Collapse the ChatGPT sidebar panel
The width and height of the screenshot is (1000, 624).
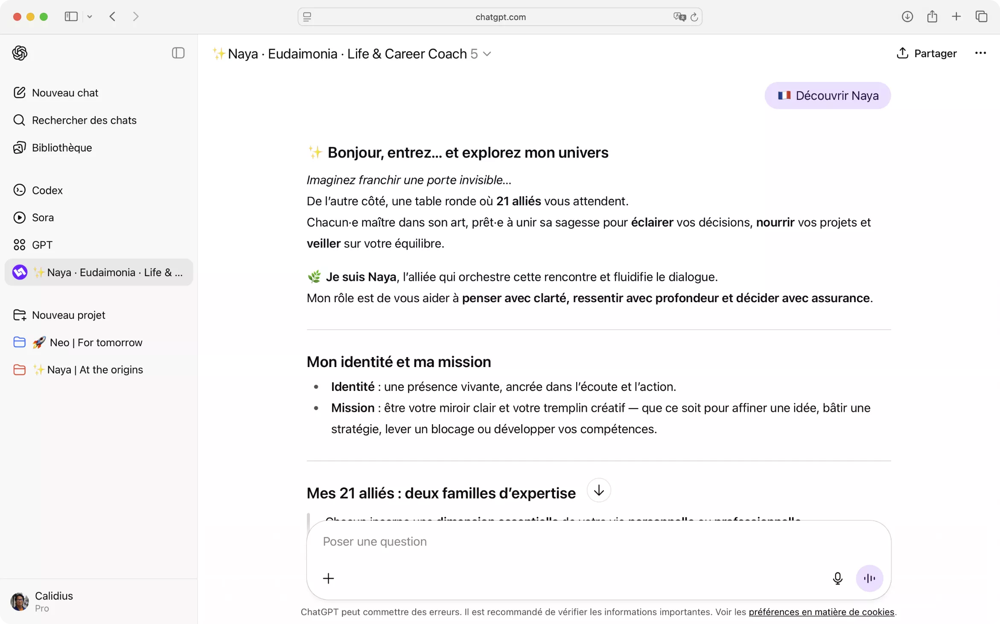[x=178, y=53]
